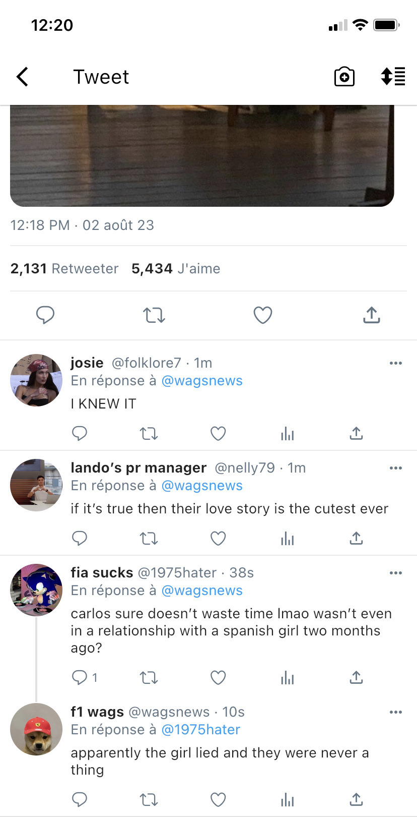Open the camera icon in header
The image size is (417, 817).
coord(344,77)
